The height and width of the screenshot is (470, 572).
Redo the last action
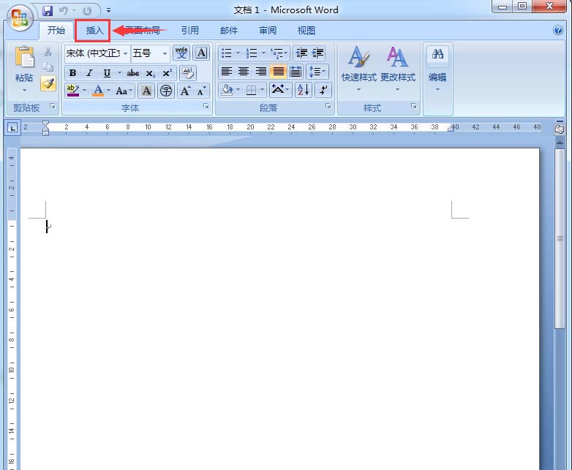(87, 10)
